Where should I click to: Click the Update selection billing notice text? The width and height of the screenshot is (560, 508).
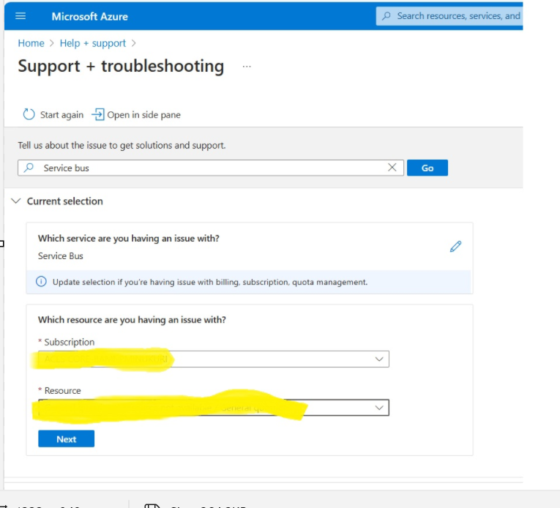tap(210, 283)
